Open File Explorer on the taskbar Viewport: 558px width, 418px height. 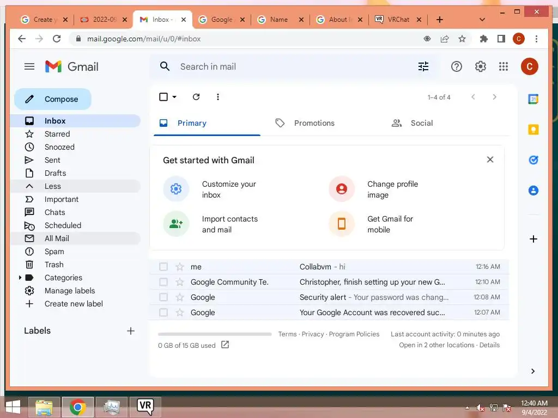[44, 407]
